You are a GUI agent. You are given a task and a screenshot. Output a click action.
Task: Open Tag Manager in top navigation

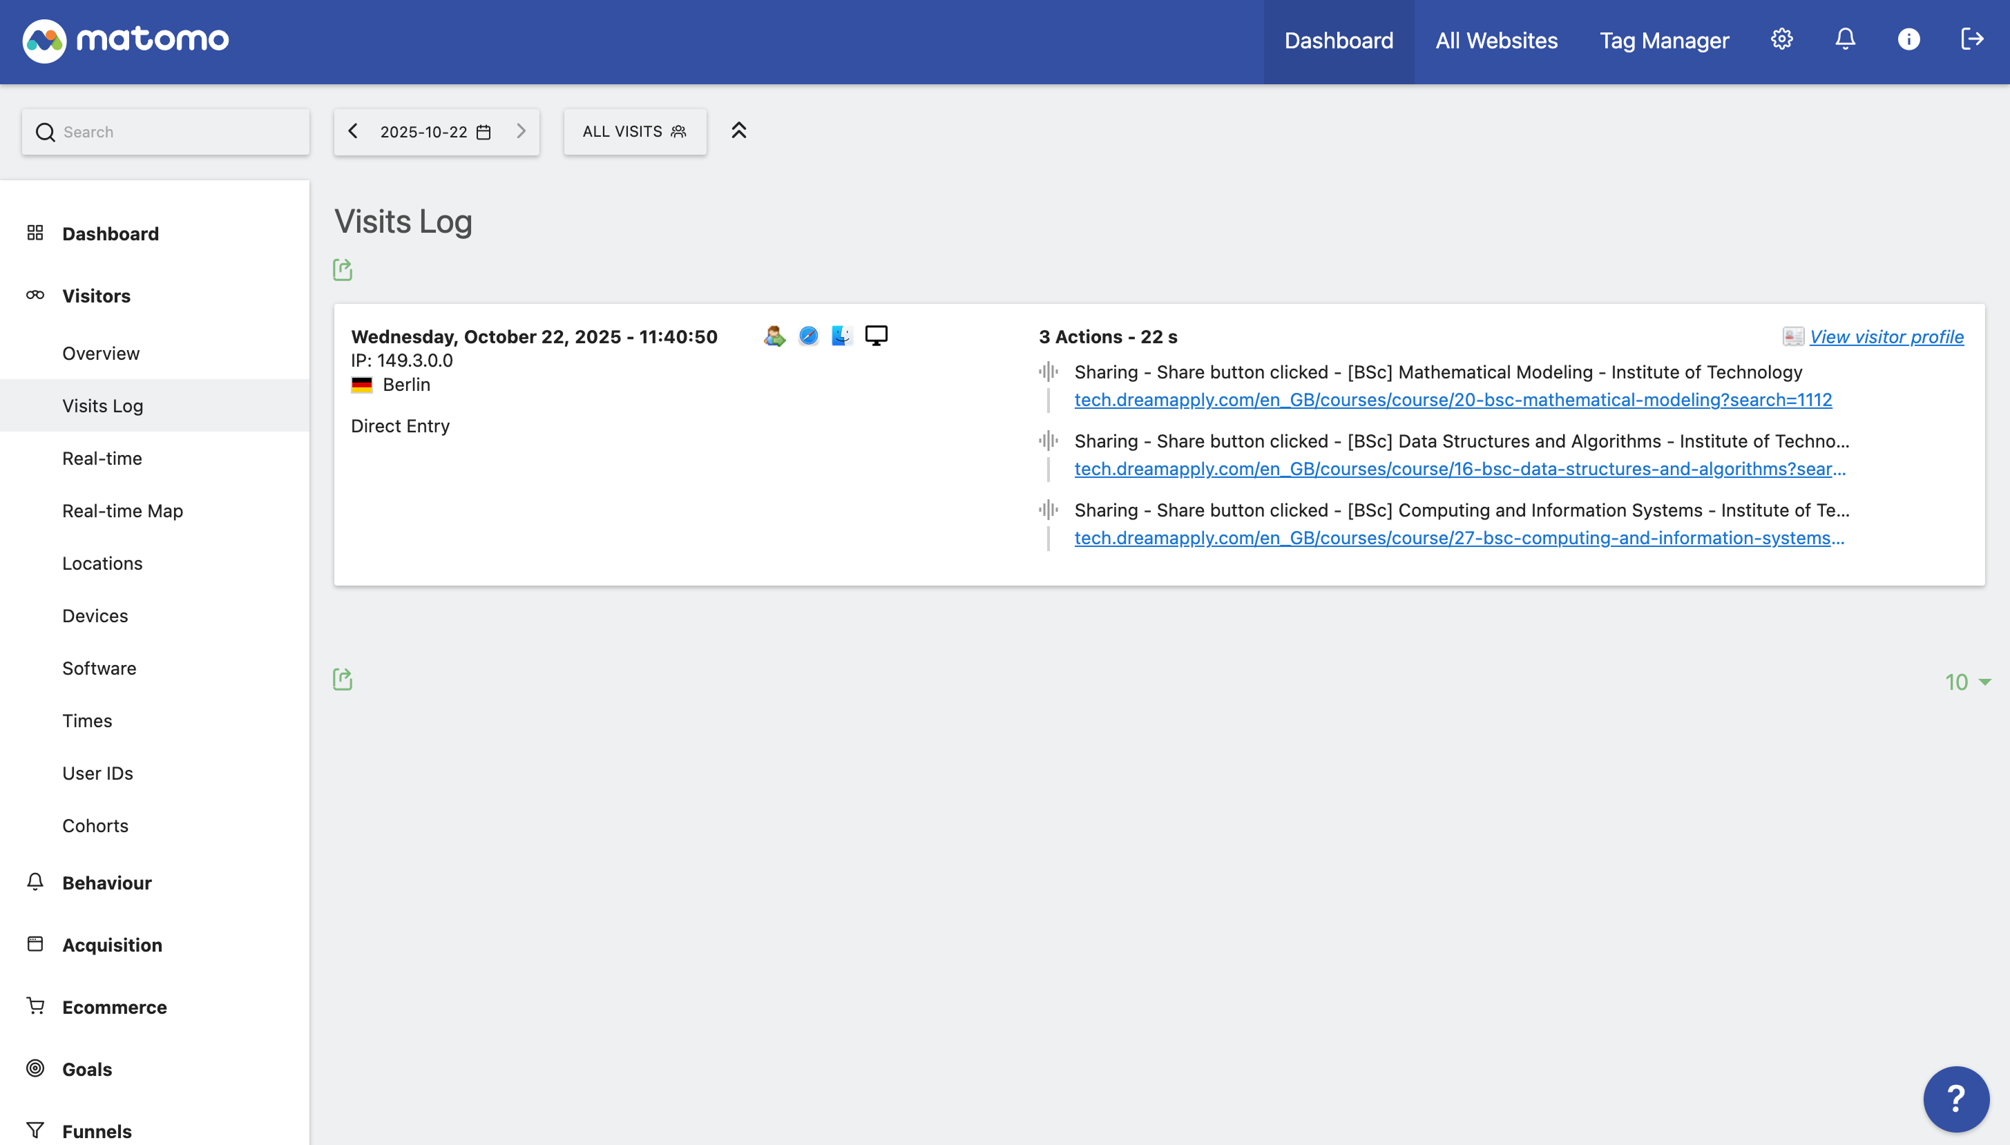1664,41
